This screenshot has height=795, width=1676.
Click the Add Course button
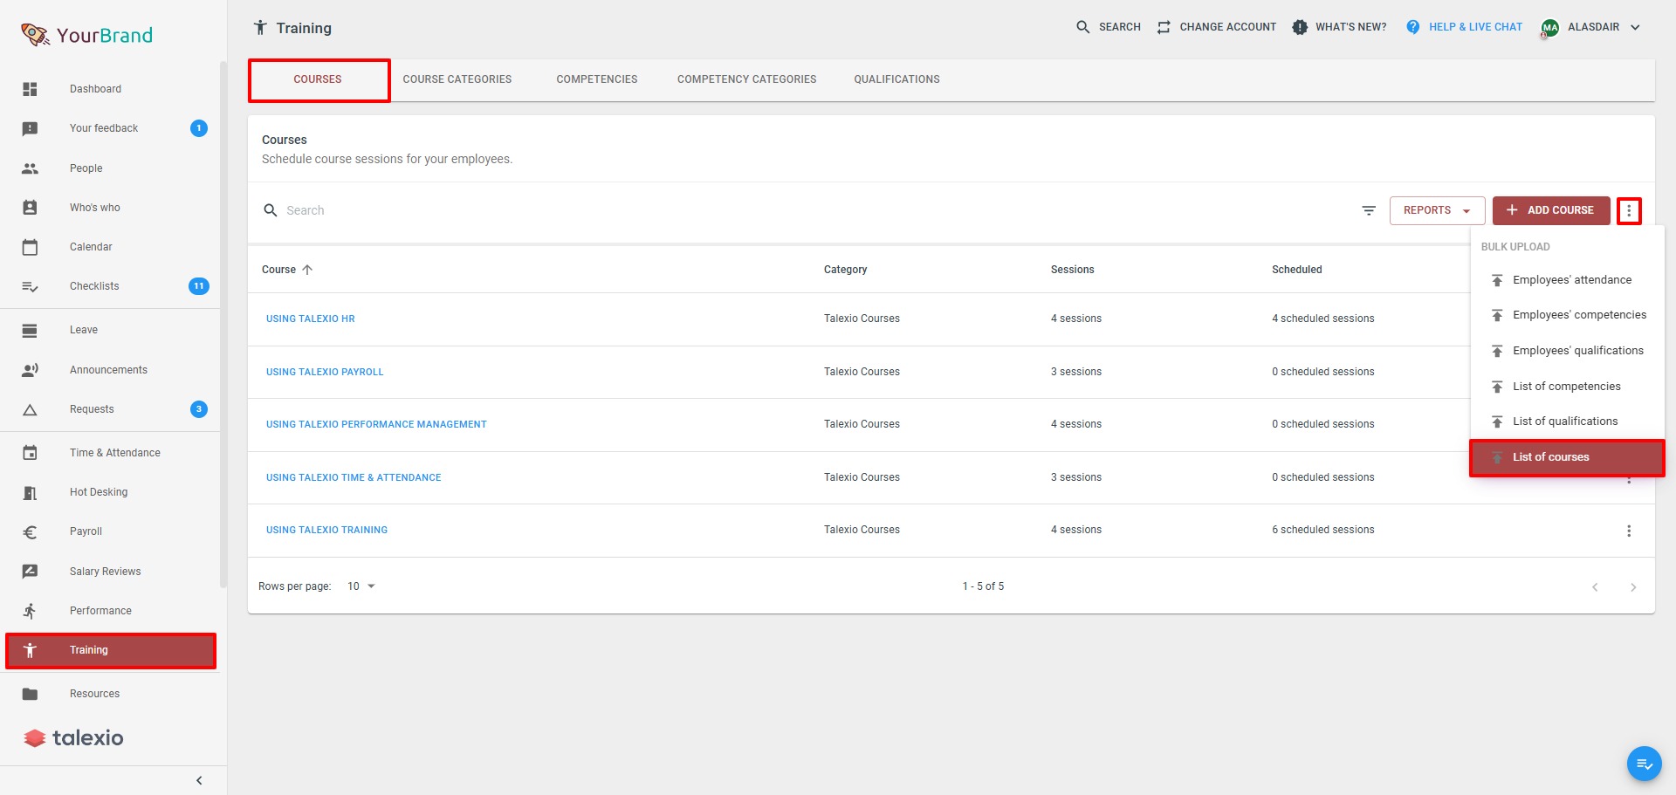point(1551,210)
